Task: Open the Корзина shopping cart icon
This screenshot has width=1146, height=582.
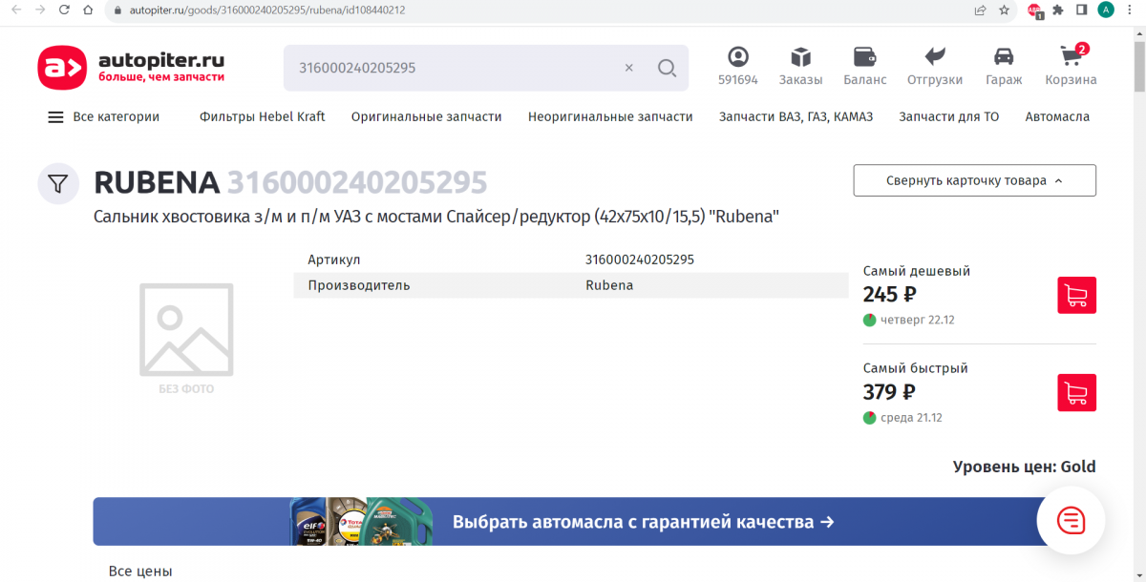Action: tap(1071, 57)
